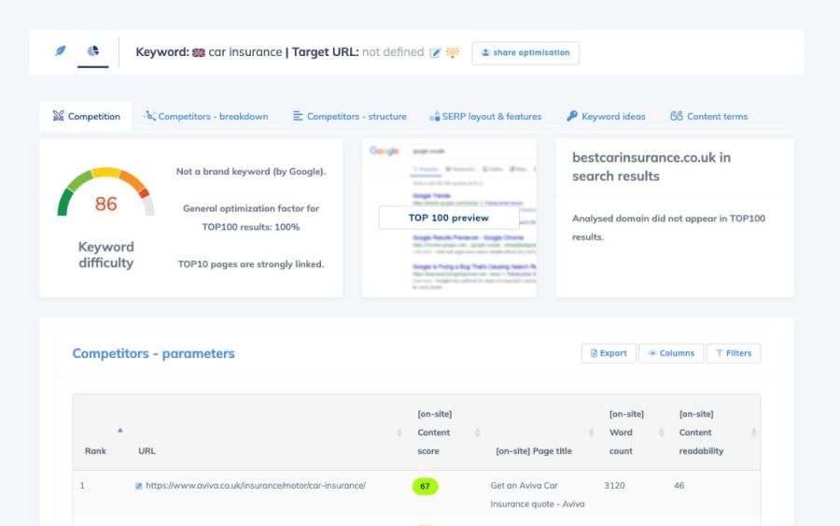Click the SERP layout tab icon
This screenshot has height=526, width=840.
click(x=434, y=117)
